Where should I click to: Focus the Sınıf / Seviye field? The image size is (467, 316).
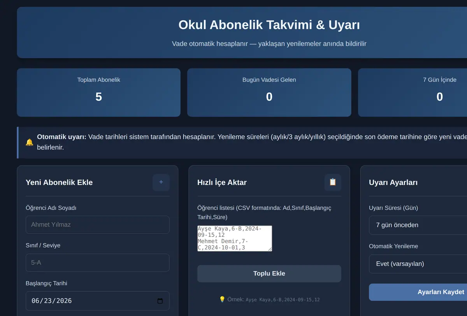pos(98,263)
